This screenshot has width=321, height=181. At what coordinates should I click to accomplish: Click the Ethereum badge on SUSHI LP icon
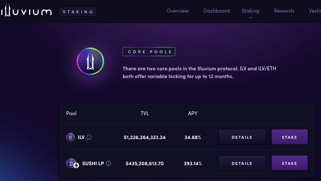click(x=76, y=165)
